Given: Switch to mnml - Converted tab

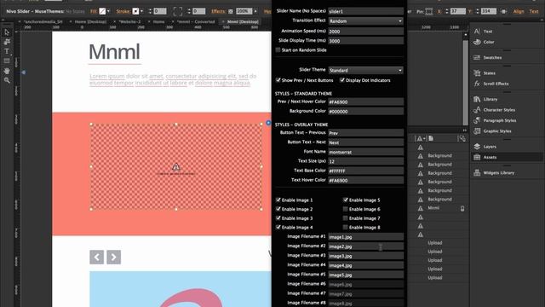Looking at the screenshot, I should [x=196, y=21].
